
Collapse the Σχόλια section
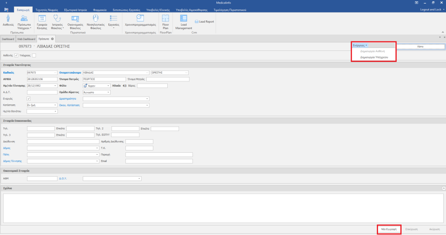[x=443, y=188]
